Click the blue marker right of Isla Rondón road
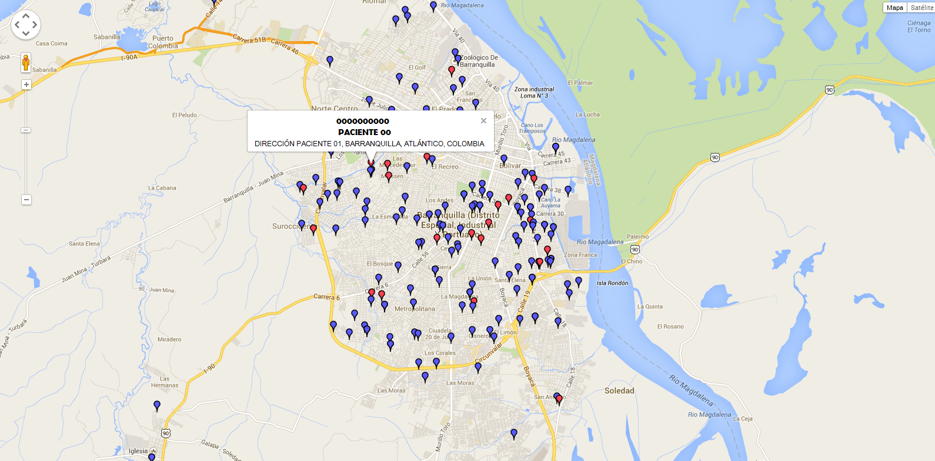This screenshot has width=935, height=461. (579, 281)
